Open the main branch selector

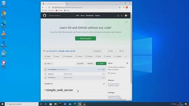point(48,64)
